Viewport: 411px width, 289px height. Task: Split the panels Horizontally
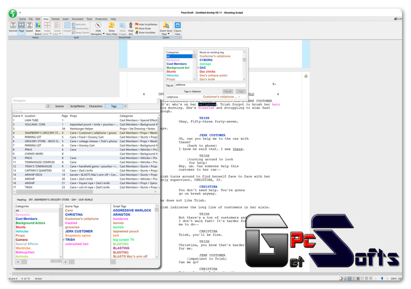[x=80, y=29]
